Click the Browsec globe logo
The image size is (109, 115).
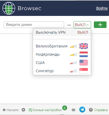(9, 8)
